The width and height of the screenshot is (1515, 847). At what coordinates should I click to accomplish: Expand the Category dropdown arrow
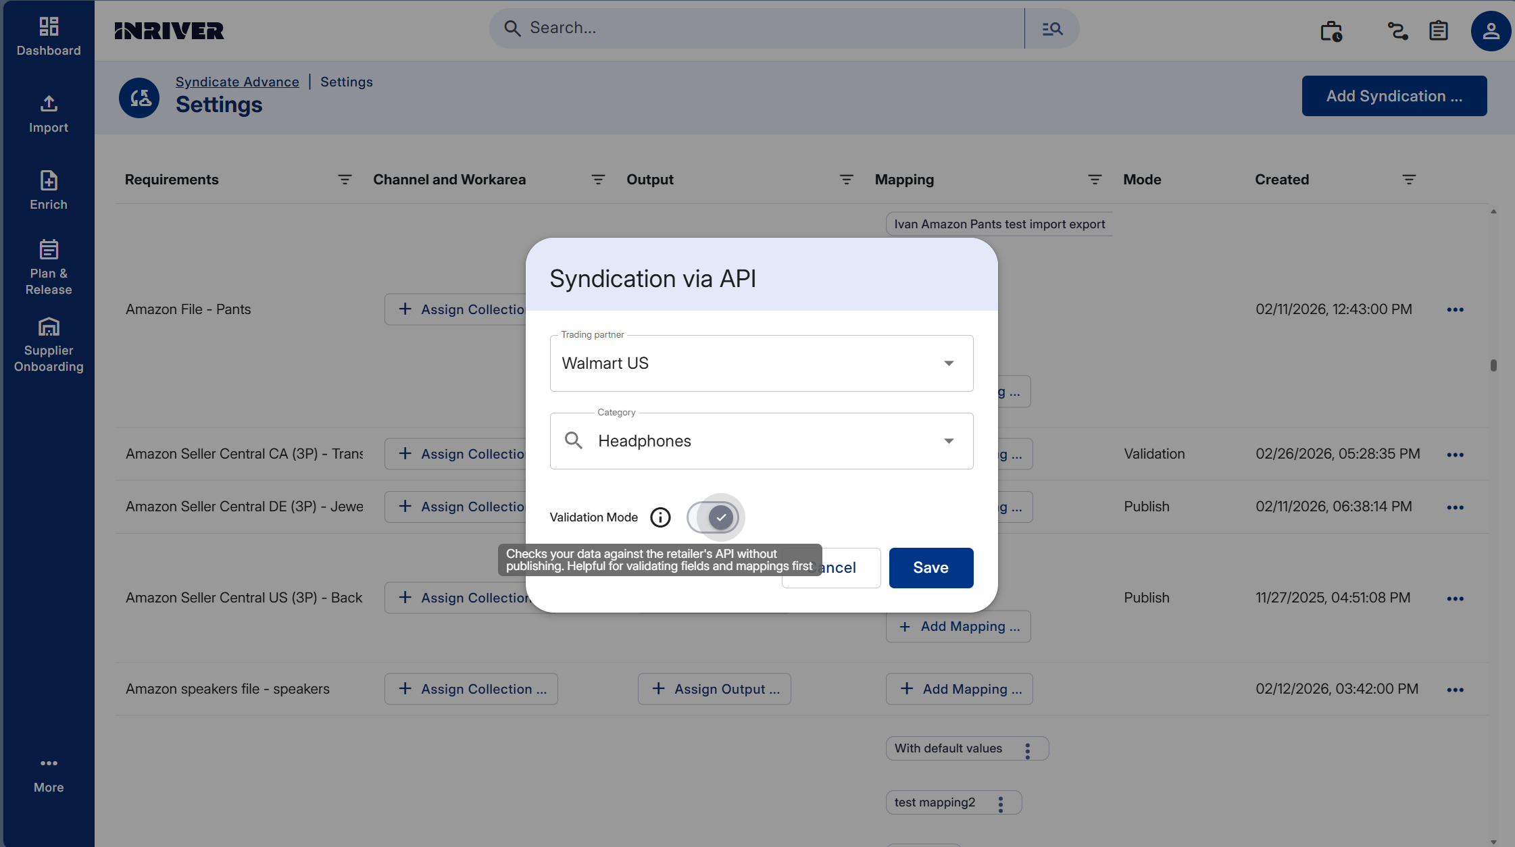coord(949,441)
